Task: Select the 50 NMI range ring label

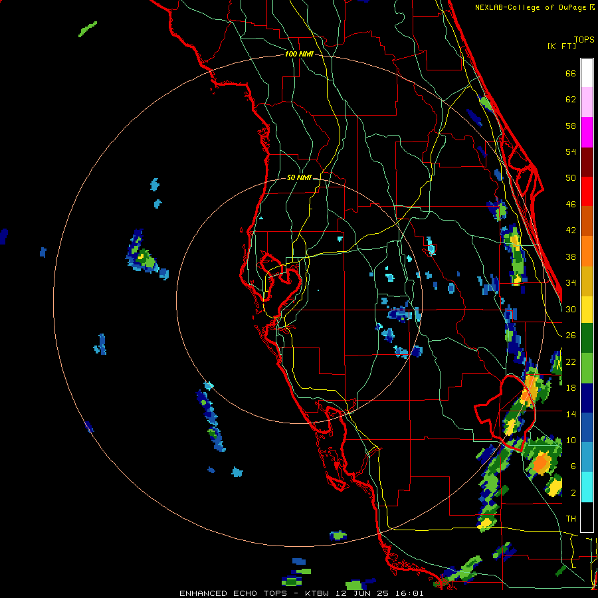Action: (299, 177)
